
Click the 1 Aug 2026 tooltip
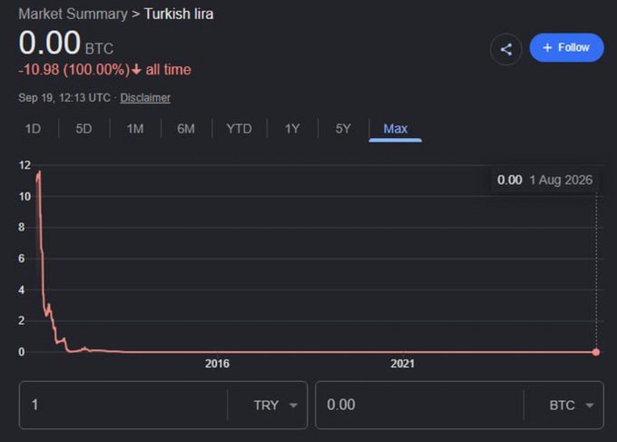tap(545, 180)
